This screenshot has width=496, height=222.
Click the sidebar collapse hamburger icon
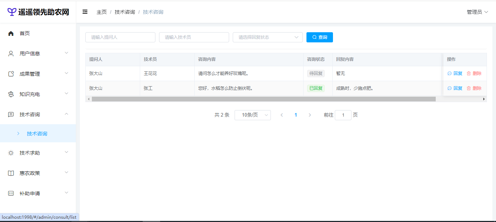click(85, 12)
